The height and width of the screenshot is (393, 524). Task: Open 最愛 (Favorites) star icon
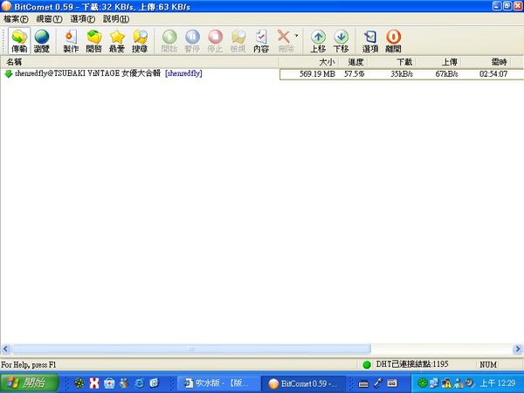click(116, 41)
